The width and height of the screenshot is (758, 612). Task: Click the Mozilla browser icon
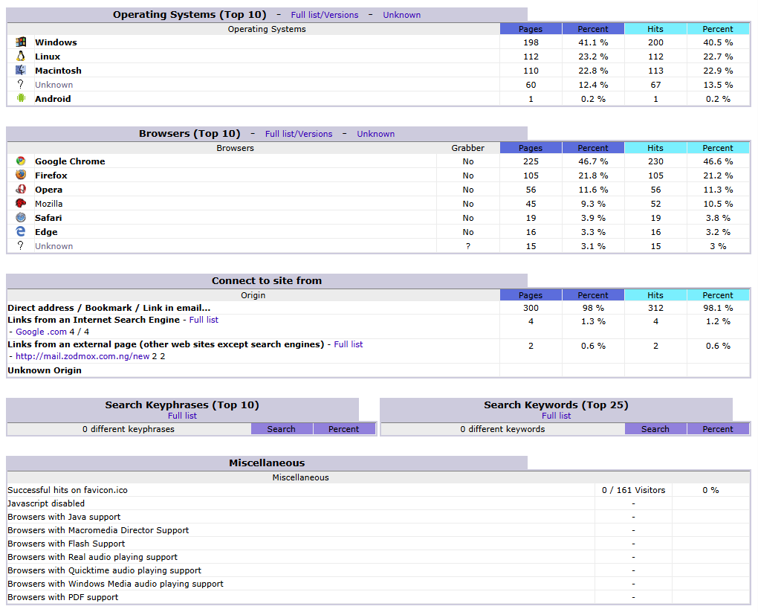coord(21,204)
